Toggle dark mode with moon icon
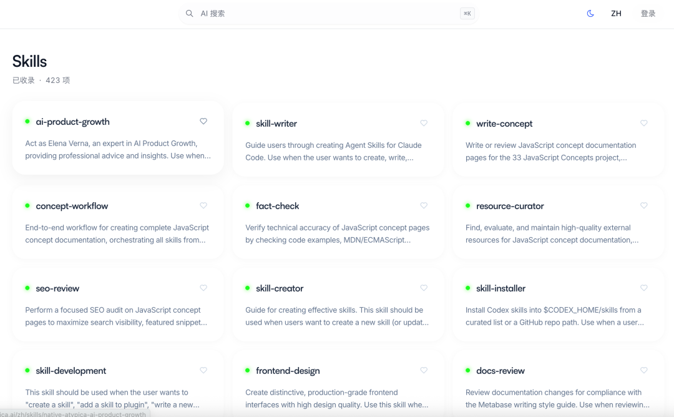Screen dimensions: 674x417 point(590,13)
